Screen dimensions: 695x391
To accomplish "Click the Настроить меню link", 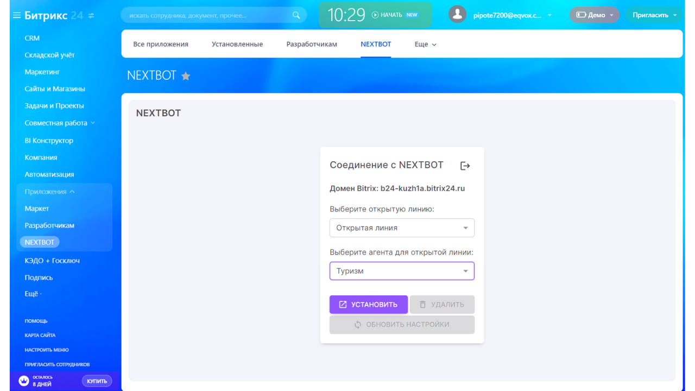I will click(47, 350).
